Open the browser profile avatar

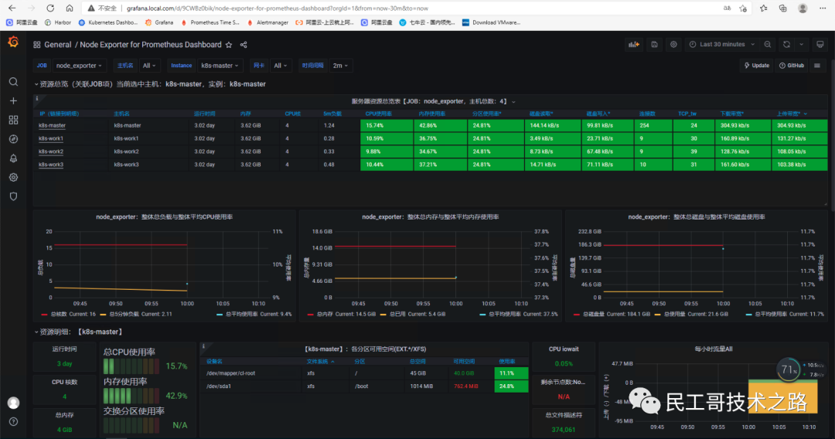point(803,8)
